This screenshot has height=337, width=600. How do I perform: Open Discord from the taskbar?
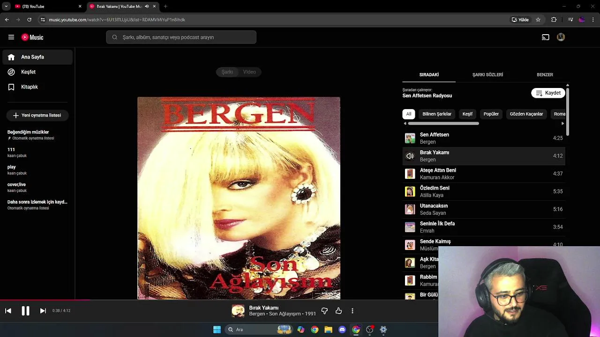342,330
